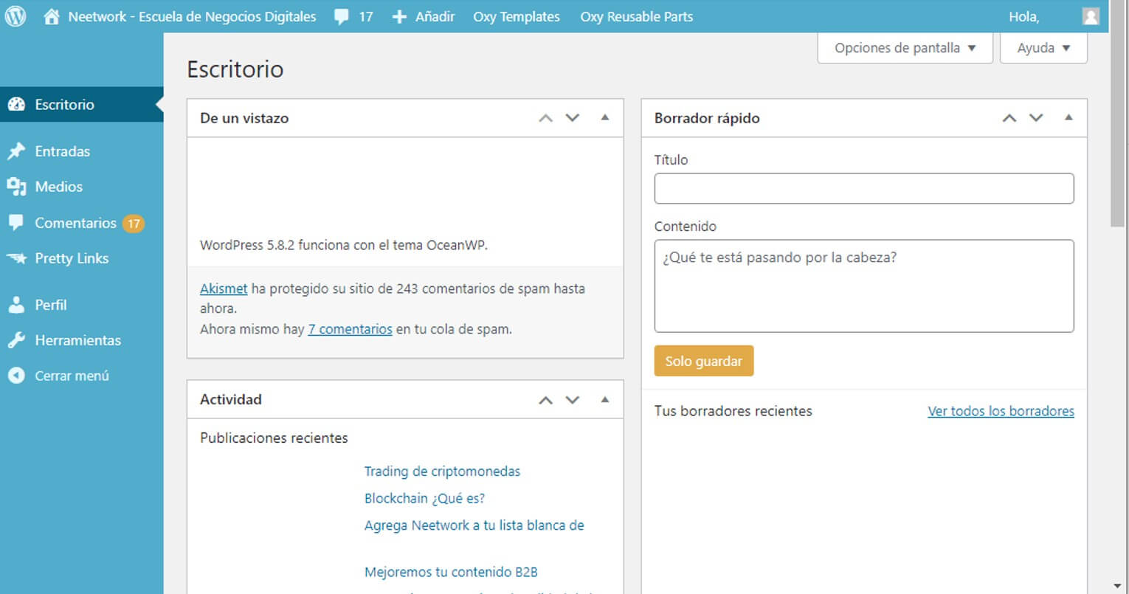The height and width of the screenshot is (594, 1129).
Task: Collapse the Borrador rápido panel
Action: [x=1068, y=117]
